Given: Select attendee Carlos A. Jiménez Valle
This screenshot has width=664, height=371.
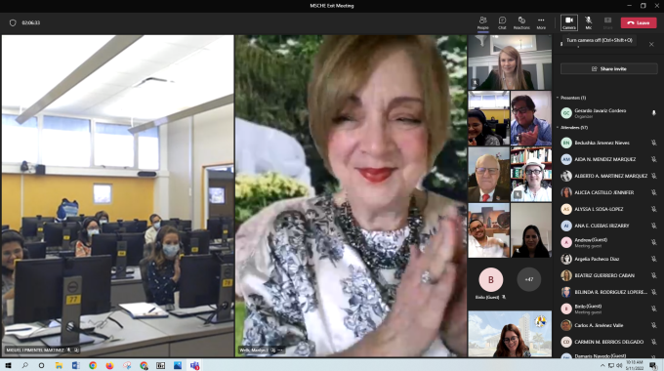Looking at the screenshot, I should click(x=608, y=325).
